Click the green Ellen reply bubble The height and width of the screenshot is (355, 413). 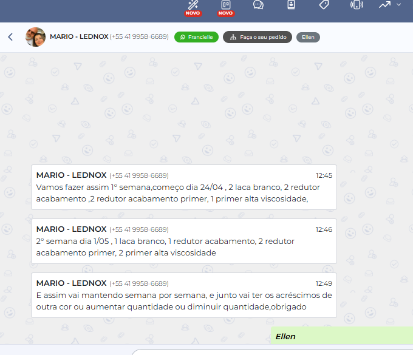click(341, 336)
